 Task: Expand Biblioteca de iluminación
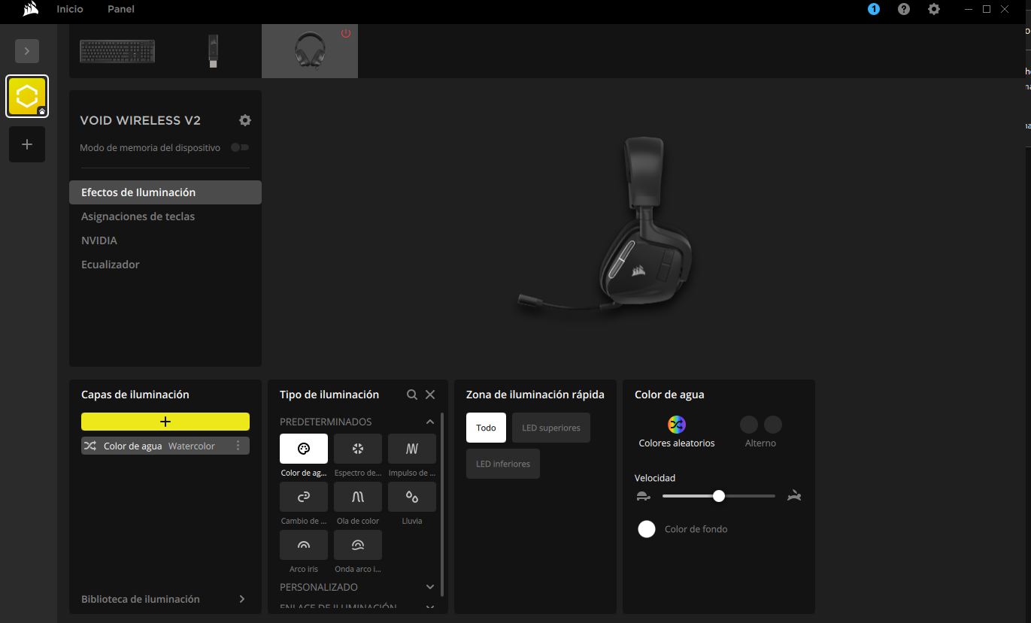point(241,599)
